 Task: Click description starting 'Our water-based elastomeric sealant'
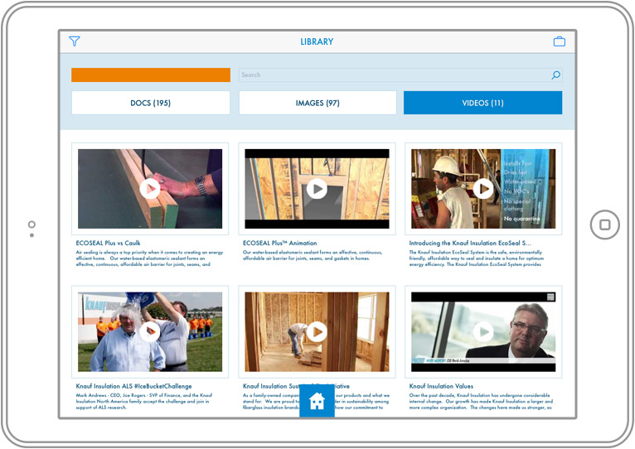(x=313, y=255)
